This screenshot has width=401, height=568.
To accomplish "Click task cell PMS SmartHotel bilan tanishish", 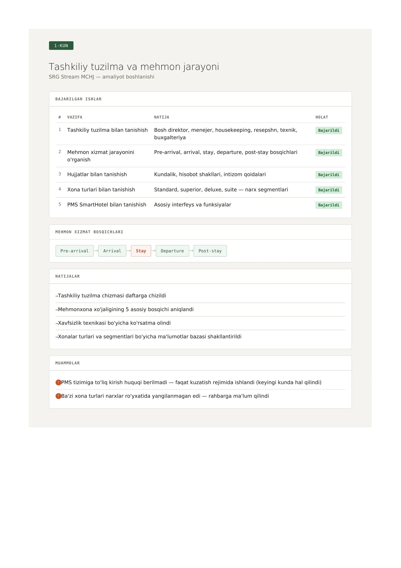I will 107,205.
